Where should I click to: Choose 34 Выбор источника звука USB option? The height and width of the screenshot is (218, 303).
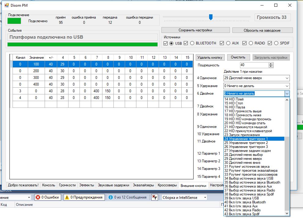pyautogui.click(x=249, y=178)
